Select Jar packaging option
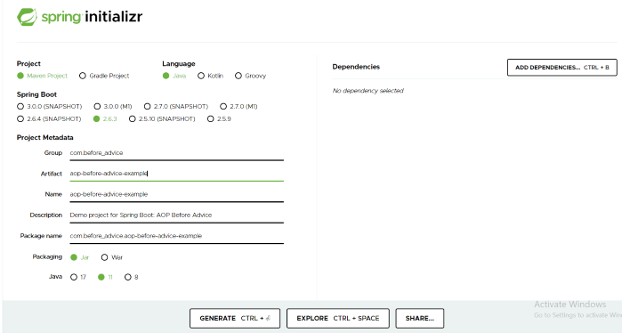This screenshot has height=333, width=622. (x=79, y=257)
